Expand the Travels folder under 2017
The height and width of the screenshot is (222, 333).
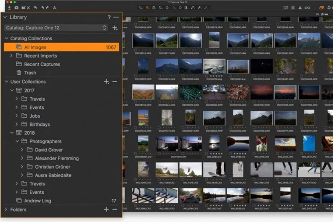[x=17, y=99]
